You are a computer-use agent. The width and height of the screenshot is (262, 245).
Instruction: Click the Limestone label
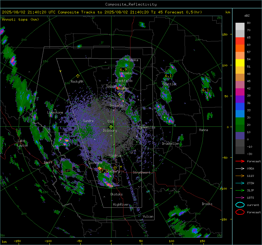pos(55,112)
